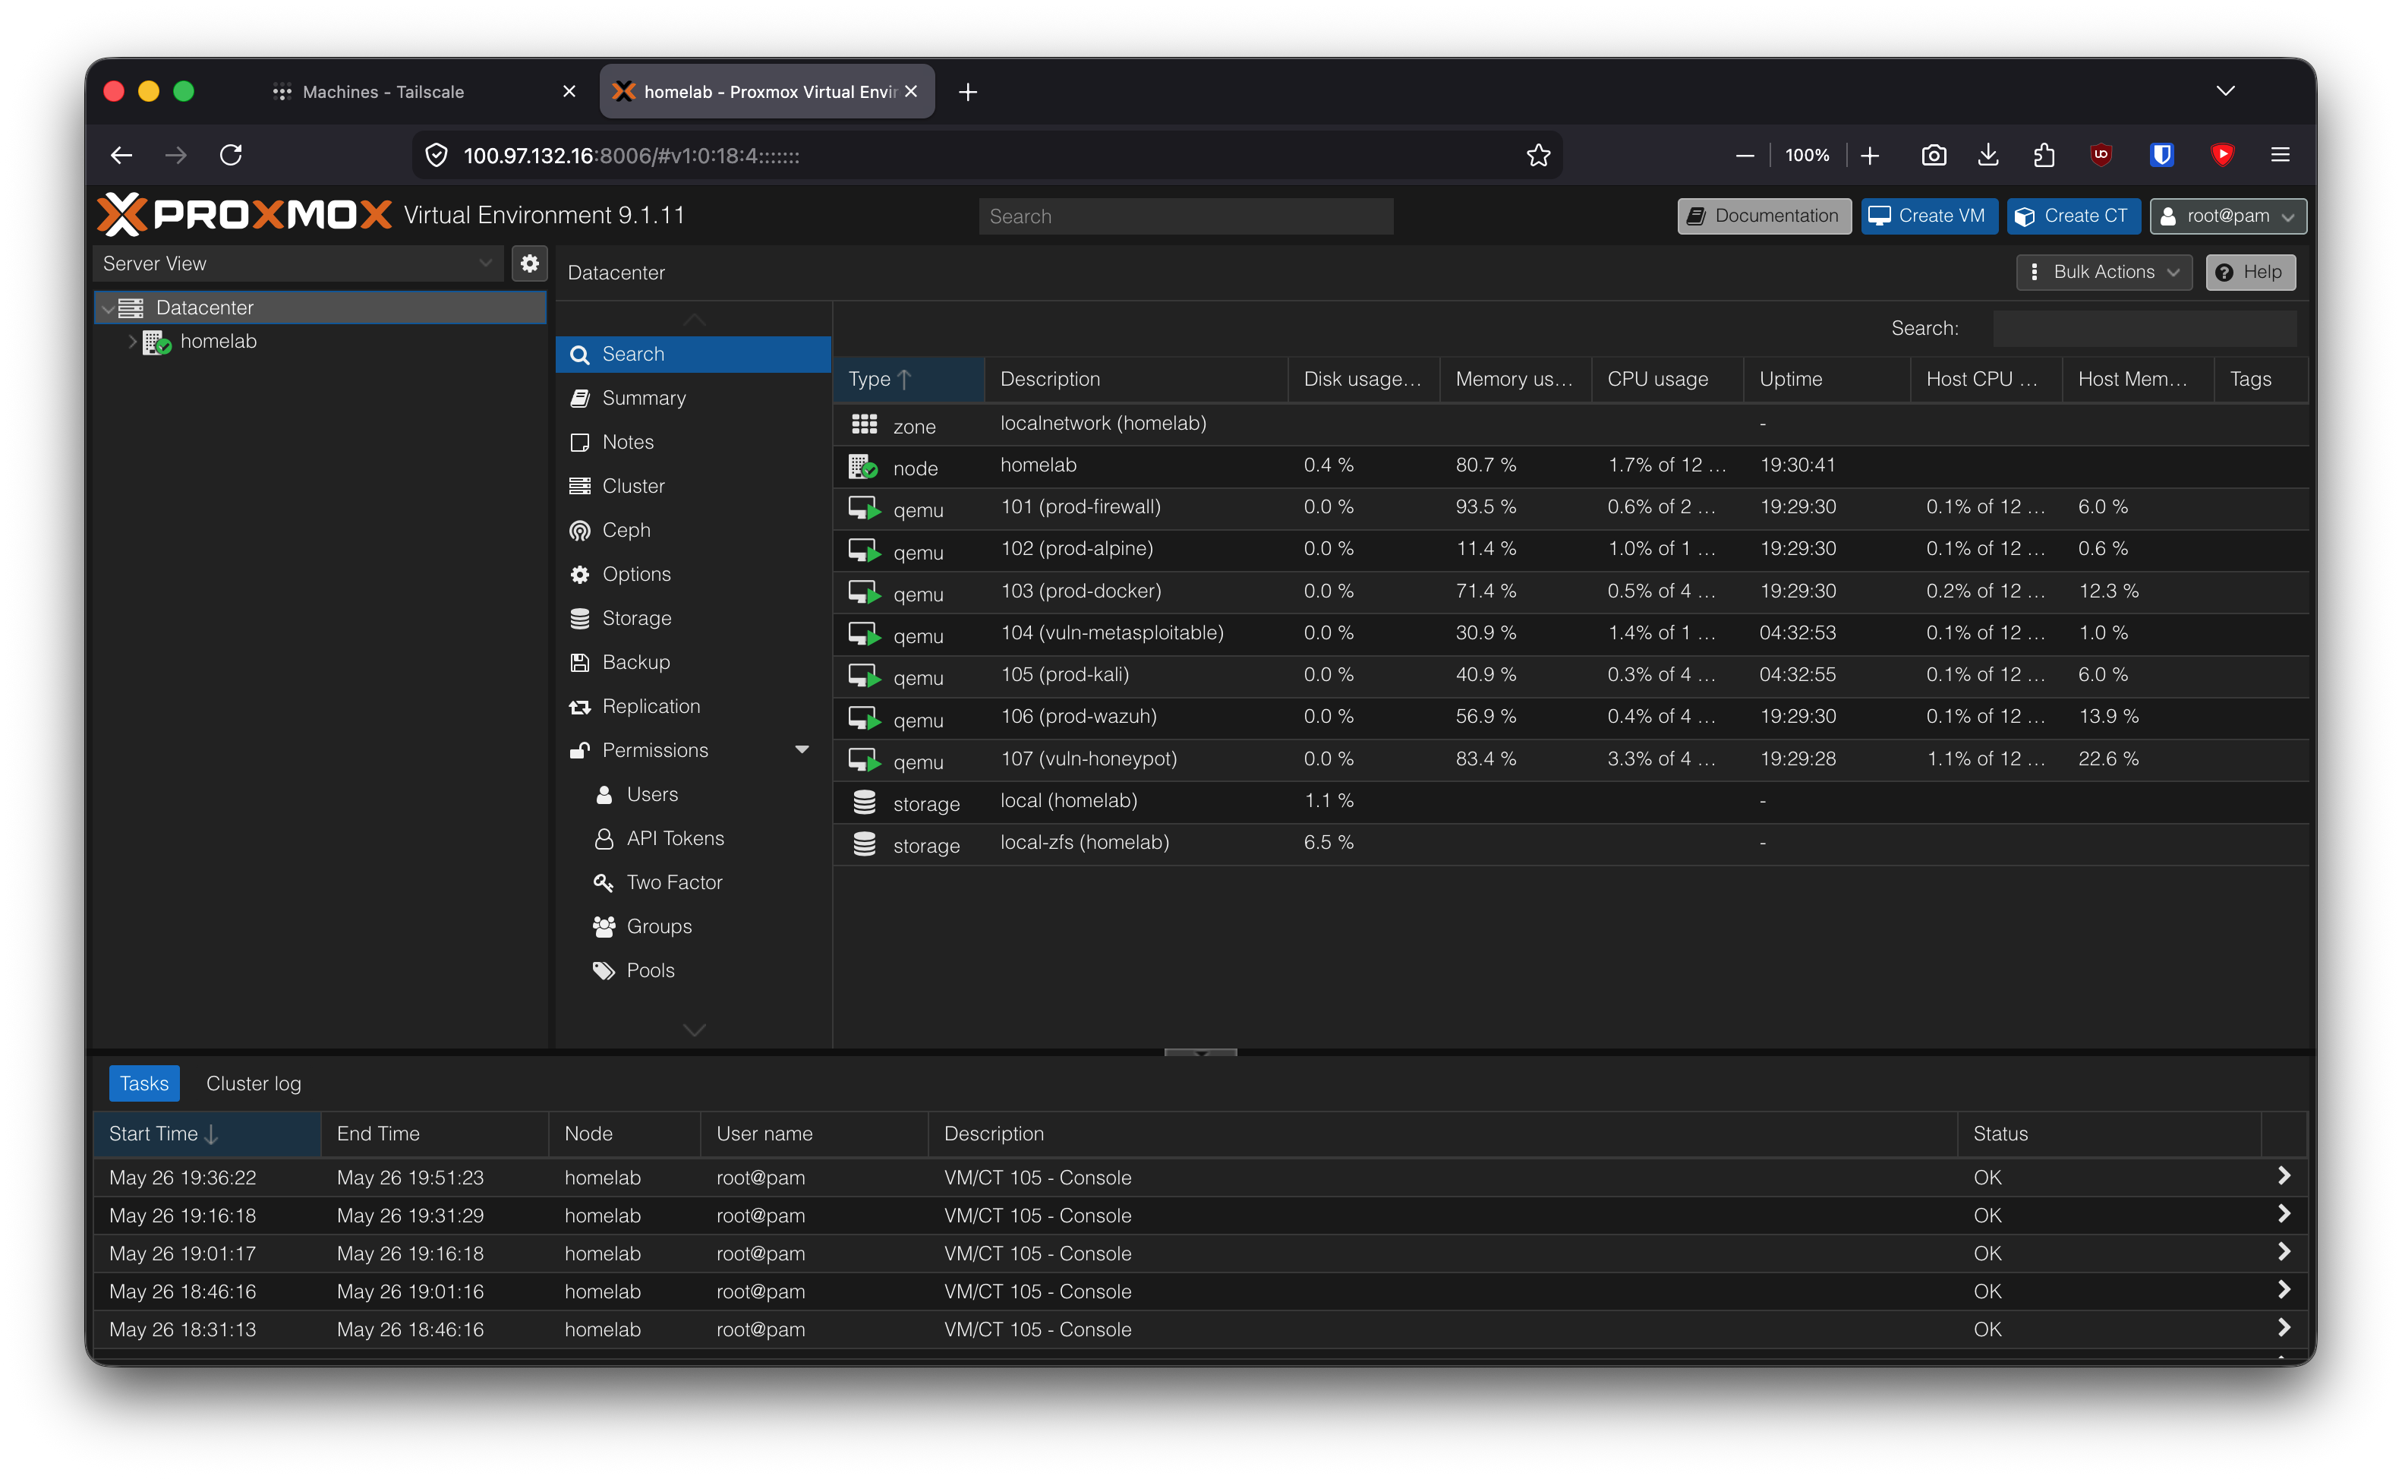
Task: Click the resource grid Search field
Action: pos(2144,329)
